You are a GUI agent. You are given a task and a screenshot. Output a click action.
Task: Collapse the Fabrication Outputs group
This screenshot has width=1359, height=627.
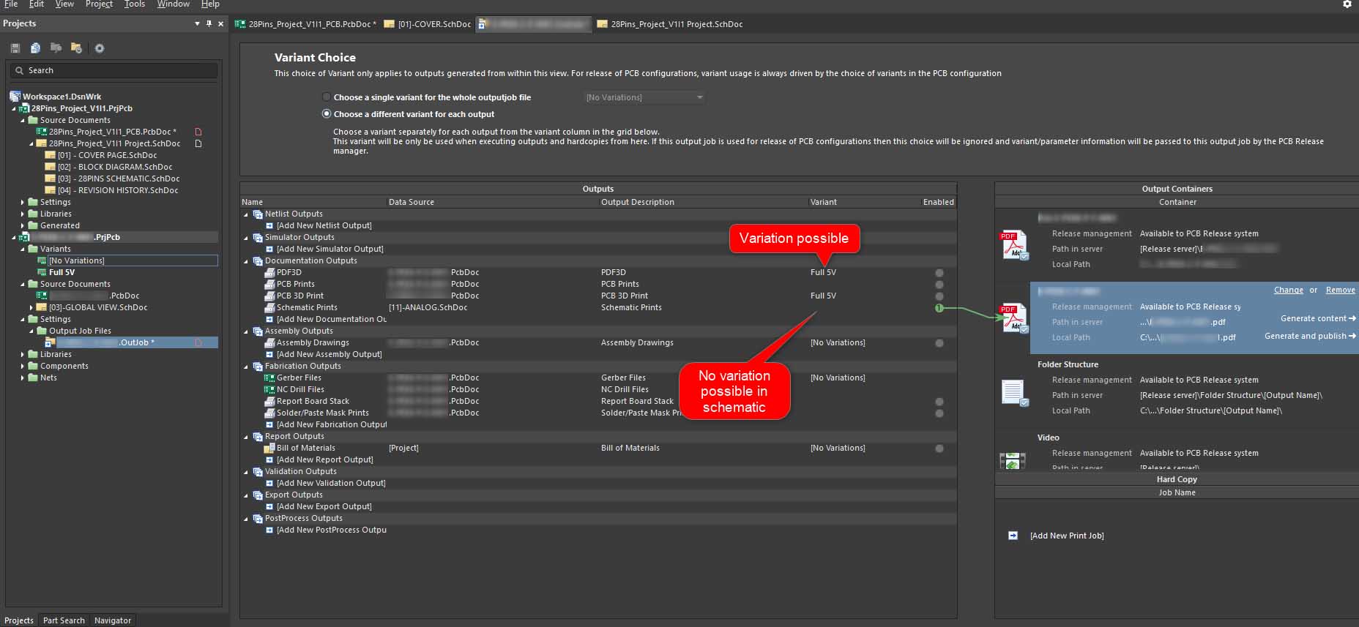pos(246,367)
